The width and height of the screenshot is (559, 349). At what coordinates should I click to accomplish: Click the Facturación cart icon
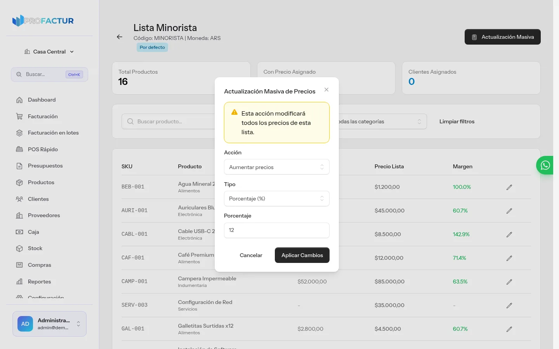pyautogui.click(x=19, y=116)
